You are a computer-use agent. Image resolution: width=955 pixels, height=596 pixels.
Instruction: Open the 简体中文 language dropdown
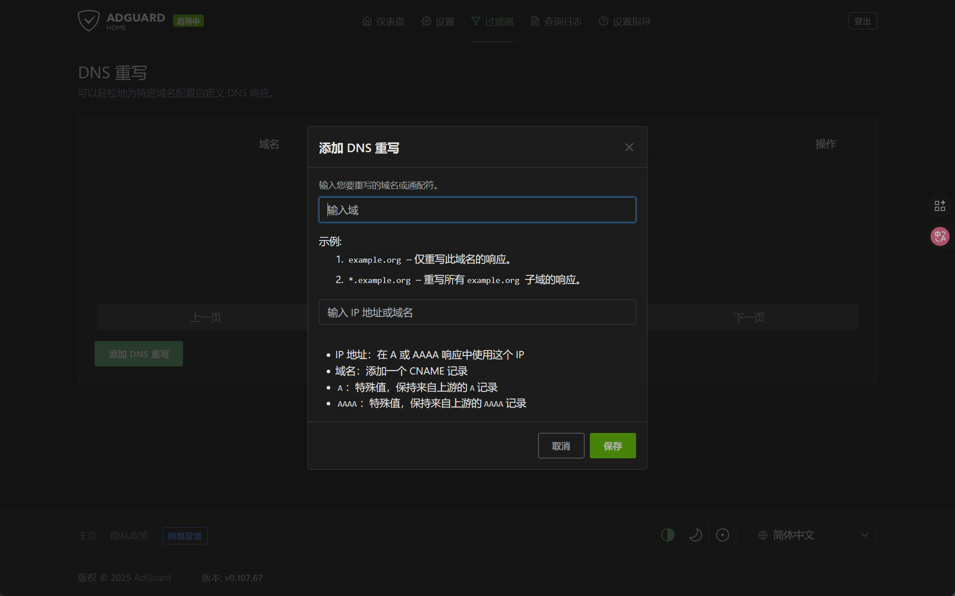[x=814, y=535]
